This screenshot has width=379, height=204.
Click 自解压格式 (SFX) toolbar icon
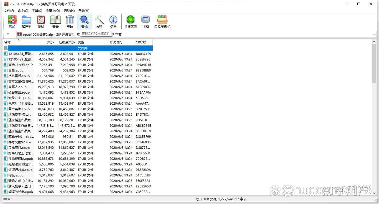(x=162, y=22)
